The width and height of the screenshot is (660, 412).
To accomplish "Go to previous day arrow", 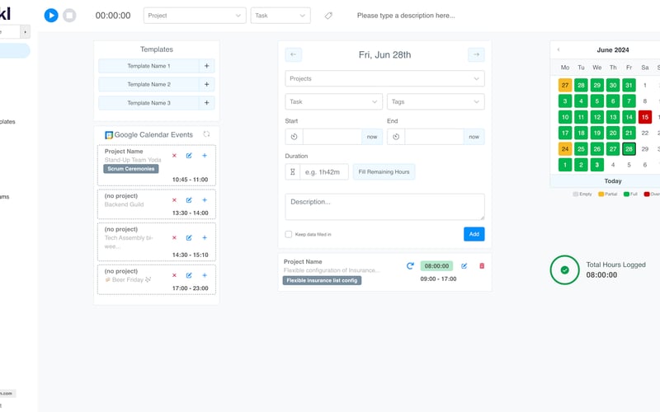I will (x=294, y=54).
